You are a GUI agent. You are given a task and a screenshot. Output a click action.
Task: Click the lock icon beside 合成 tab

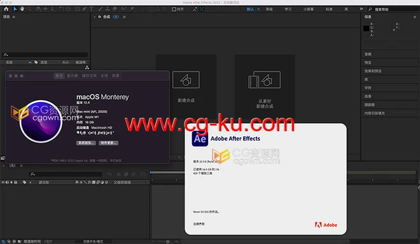click(99, 17)
